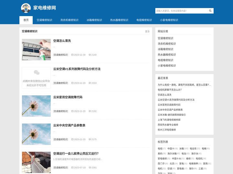This screenshot has width=233, height=174.
Task: Click the 西门子 (16) tag
Action: (x=163, y=164)
